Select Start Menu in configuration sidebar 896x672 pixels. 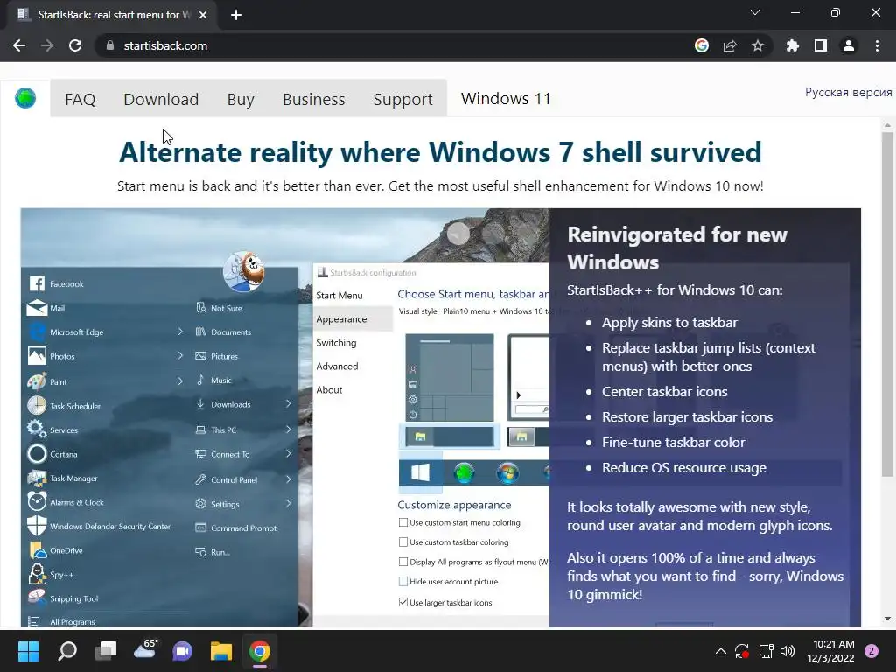(339, 296)
